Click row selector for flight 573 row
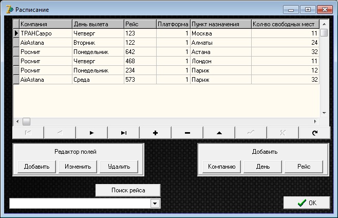The height and width of the screenshot is (218, 338). pyautogui.click(x=16, y=80)
